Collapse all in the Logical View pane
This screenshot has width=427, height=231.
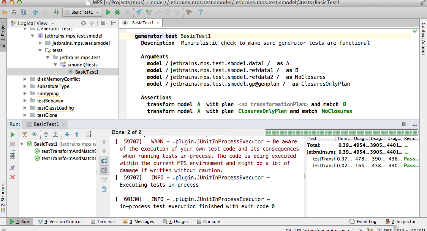pos(92,24)
